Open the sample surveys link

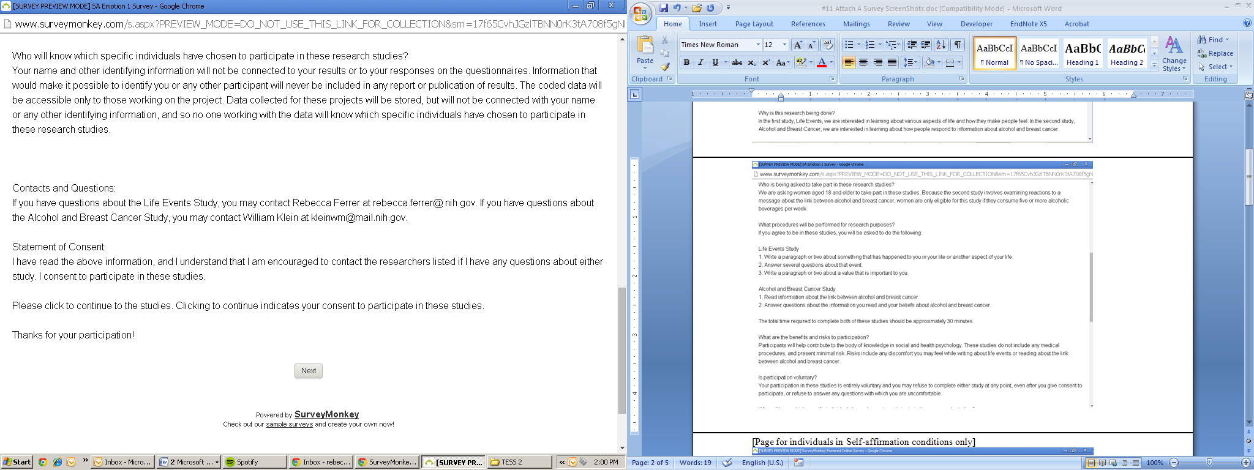click(289, 424)
